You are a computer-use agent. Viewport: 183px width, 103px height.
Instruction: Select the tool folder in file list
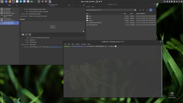89,18
